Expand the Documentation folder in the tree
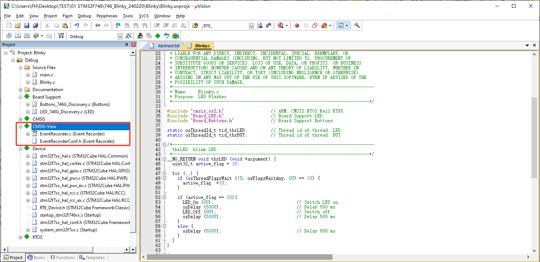 (21, 90)
